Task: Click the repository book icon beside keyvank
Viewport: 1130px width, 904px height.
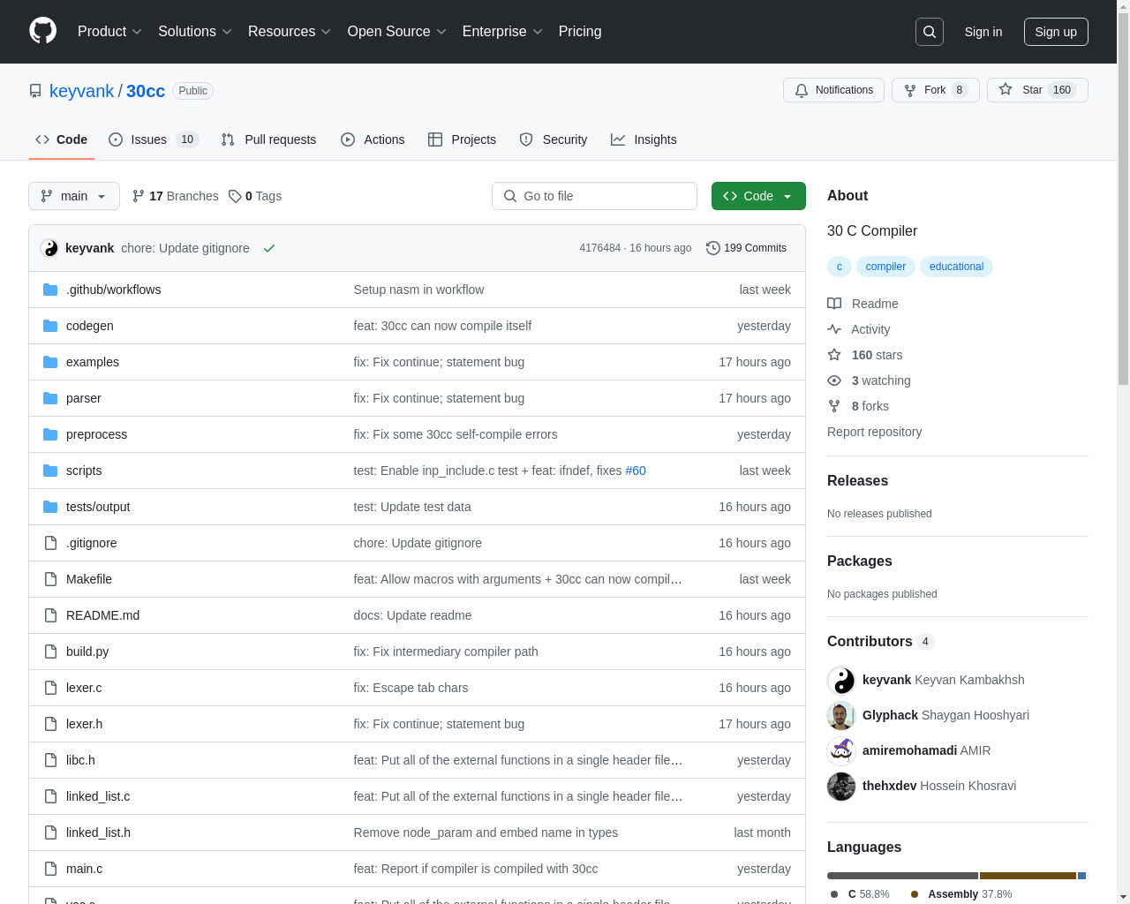Action: (x=35, y=91)
